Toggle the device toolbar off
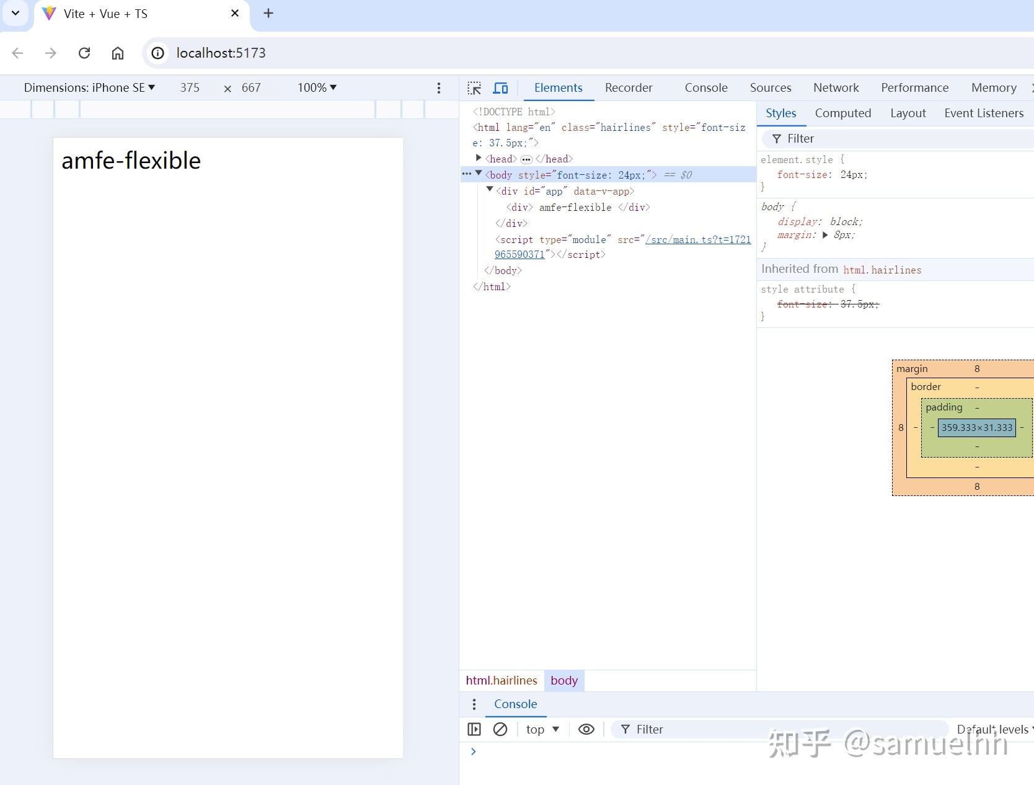This screenshot has height=785, width=1034. [x=500, y=87]
